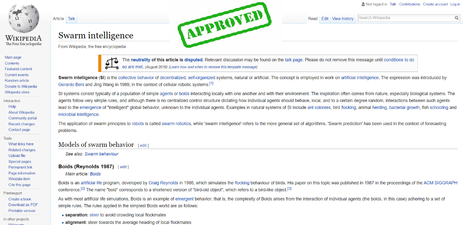This screenshot has height=225, width=463.
Task: Open the 'swarm robotics' link
Action: click(176, 124)
